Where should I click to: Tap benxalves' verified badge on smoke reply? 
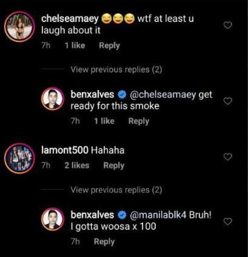122,95
